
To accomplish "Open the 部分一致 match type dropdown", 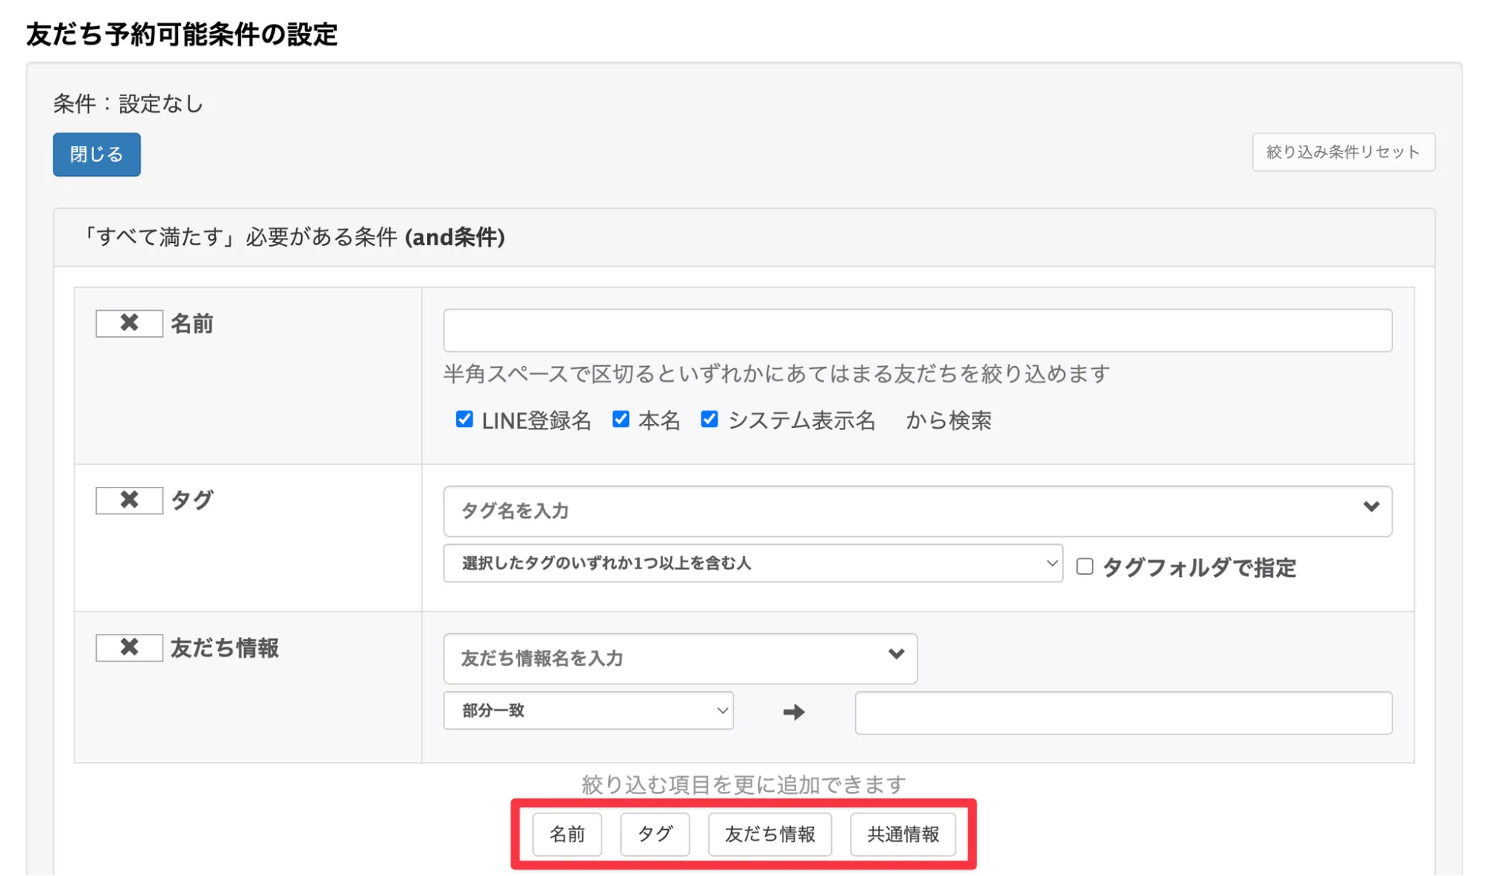I will click(587, 711).
